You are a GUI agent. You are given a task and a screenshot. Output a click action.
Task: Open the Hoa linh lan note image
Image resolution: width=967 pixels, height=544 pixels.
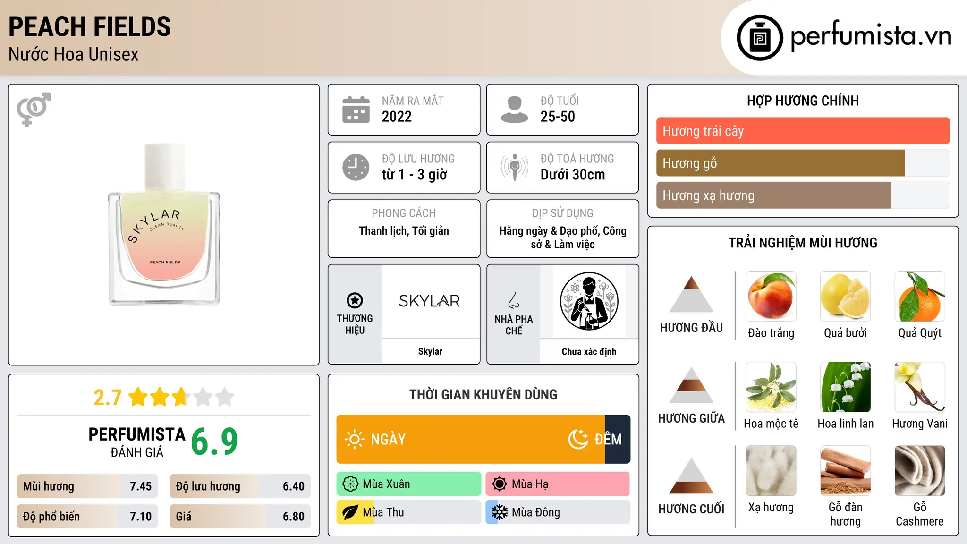tap(846, 387)
